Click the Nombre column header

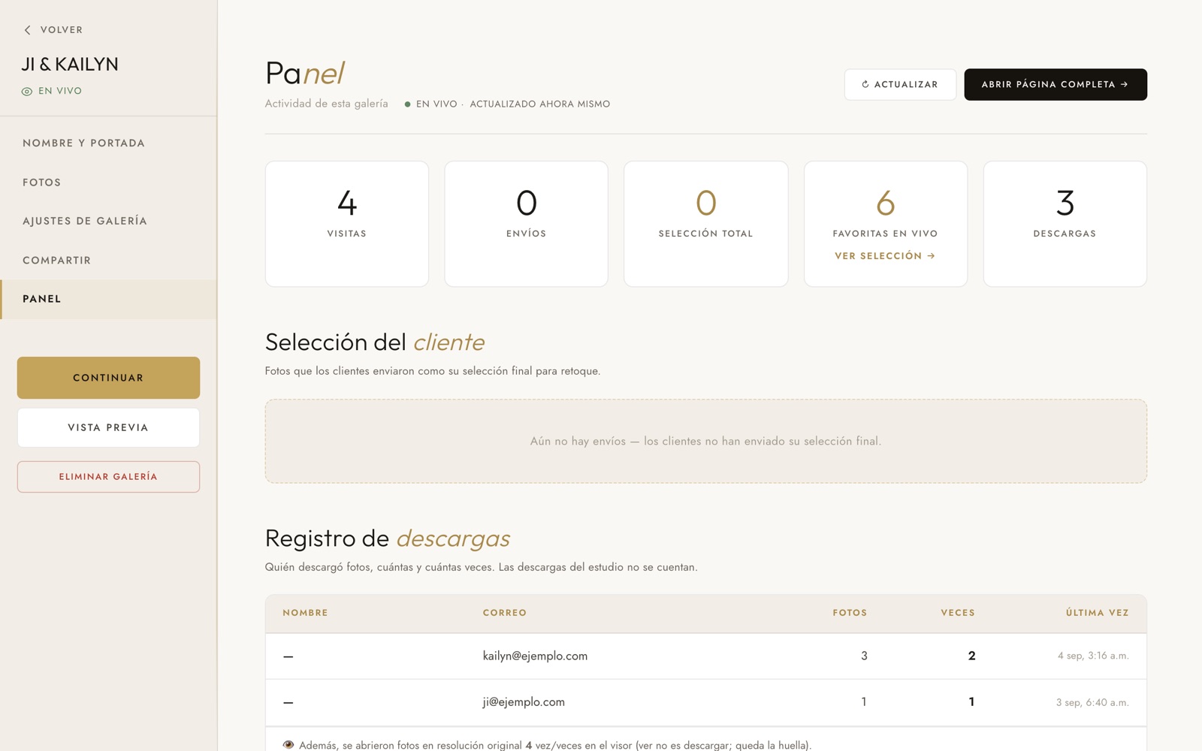coord(305,613)
